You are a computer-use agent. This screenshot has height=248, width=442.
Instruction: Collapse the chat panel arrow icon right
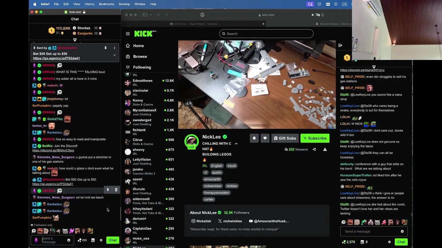click(x=340, y=45)
